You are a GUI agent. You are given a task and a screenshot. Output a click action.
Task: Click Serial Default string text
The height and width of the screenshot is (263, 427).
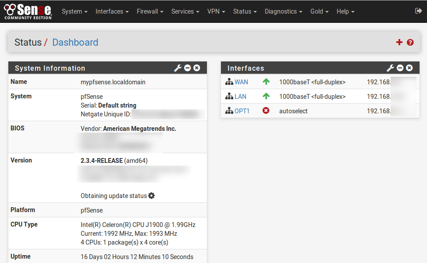108,105
